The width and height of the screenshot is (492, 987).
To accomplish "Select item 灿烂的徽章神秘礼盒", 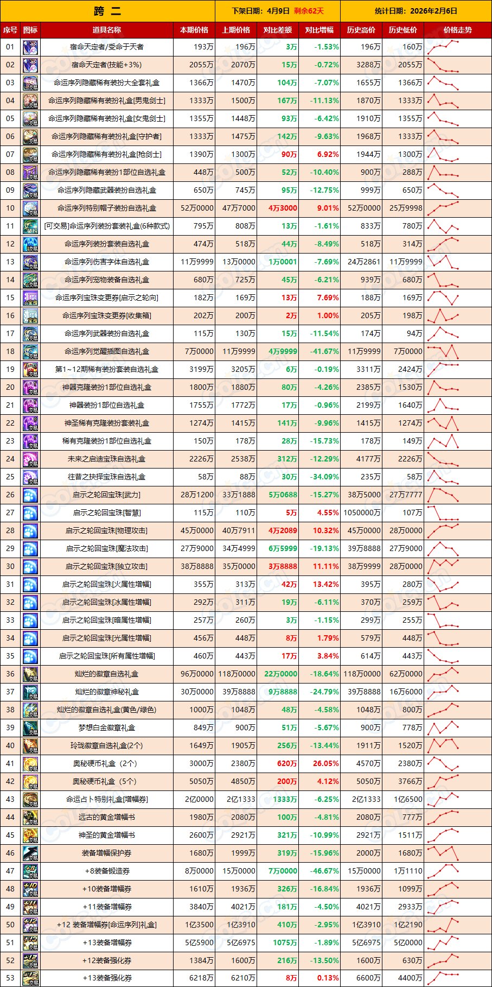I will tap(107, 692).
